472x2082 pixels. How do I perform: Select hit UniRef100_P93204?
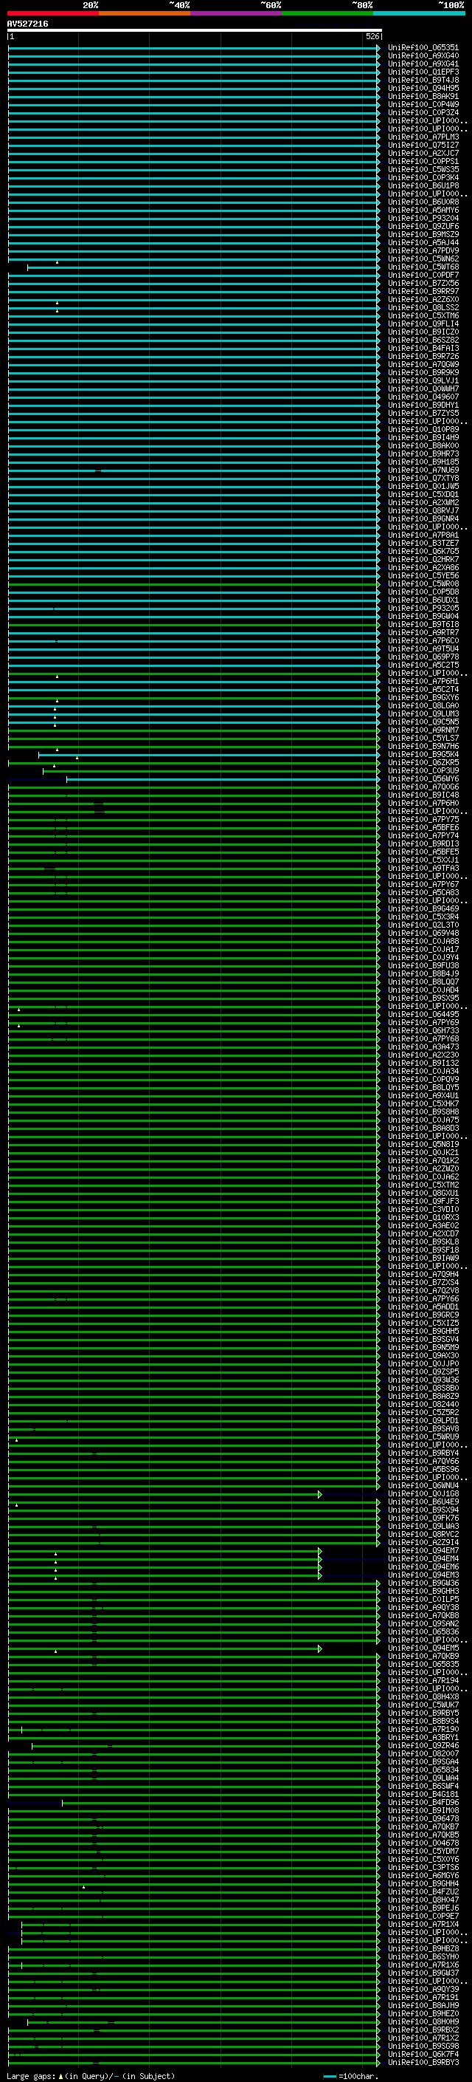(x=423, y=218)
